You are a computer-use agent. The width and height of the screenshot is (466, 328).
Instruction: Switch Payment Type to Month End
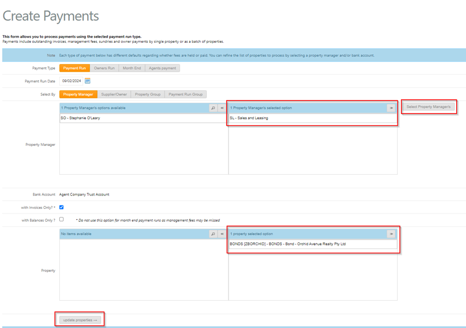[x=132, y=68]
